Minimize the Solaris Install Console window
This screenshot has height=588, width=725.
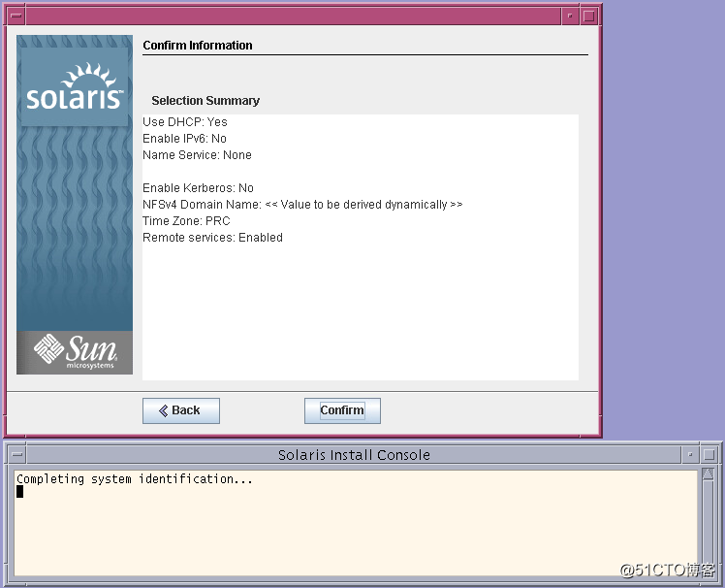[x=690, y=455]
